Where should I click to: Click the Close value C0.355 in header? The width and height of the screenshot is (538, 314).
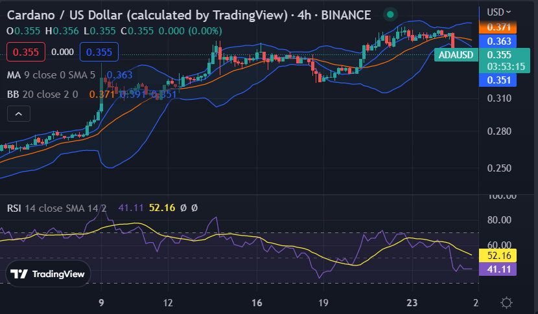point(137,31)
